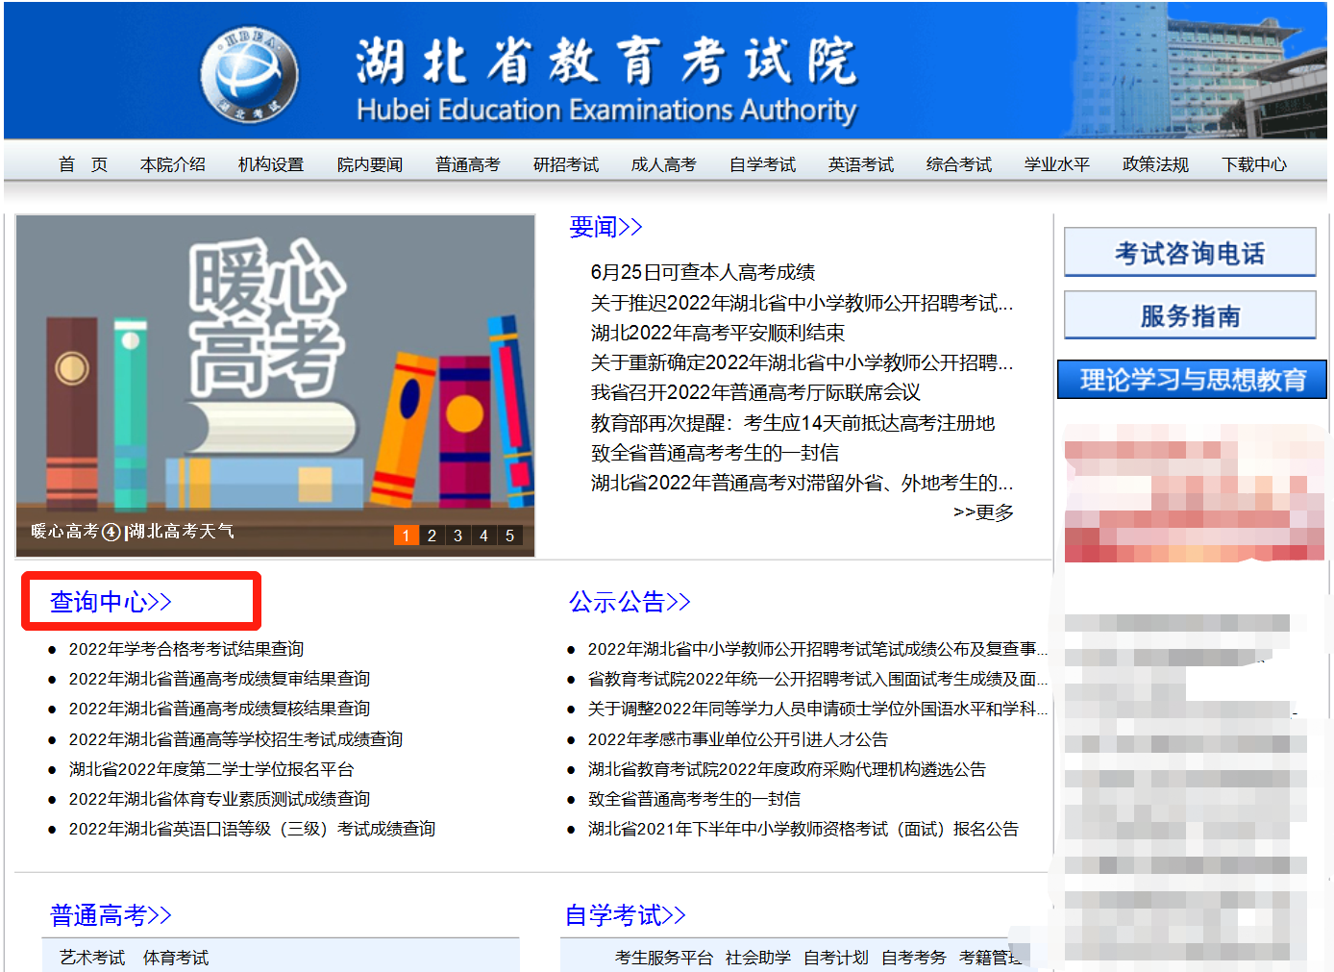Select the 艺术考试 tab

pos(92,958)
